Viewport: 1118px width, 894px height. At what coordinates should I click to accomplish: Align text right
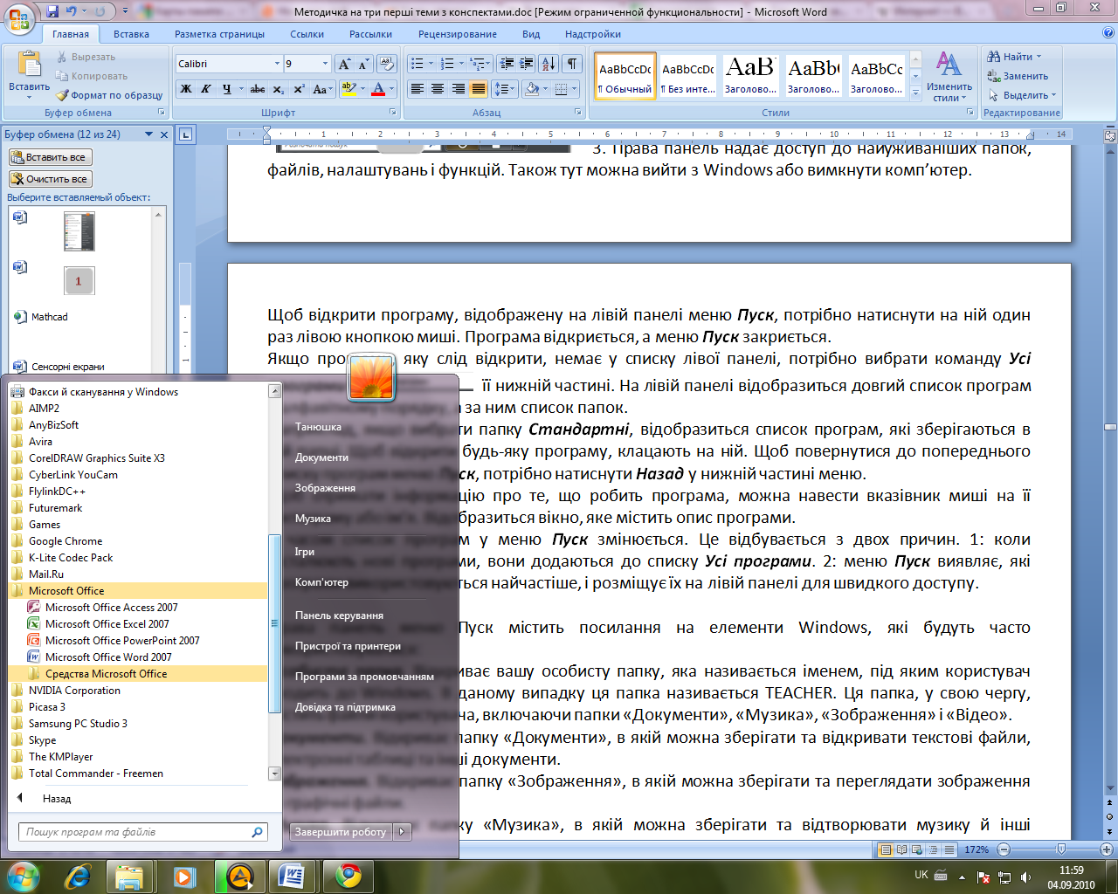click(458, 89)
